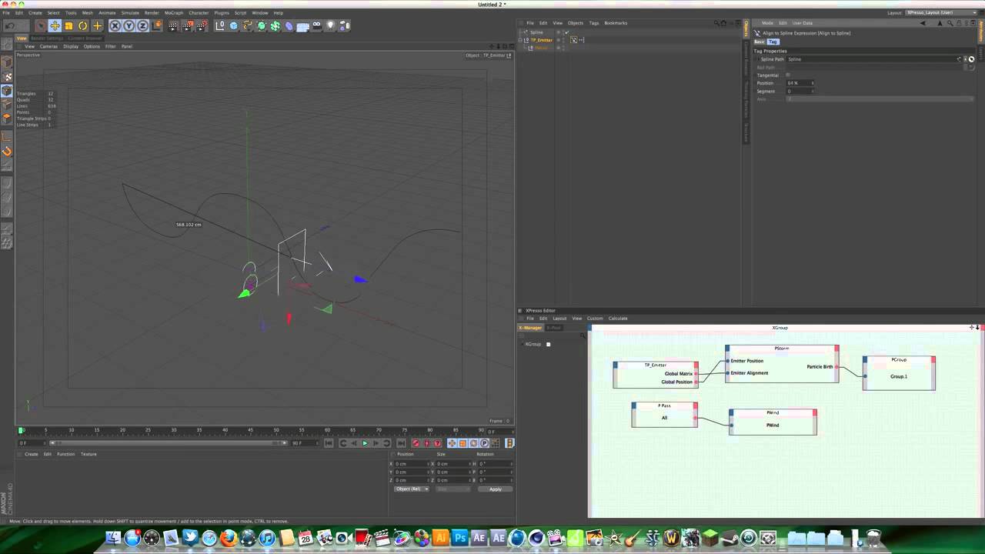
Task: Switch to the Render Settings tab
Action: (47, 38)
